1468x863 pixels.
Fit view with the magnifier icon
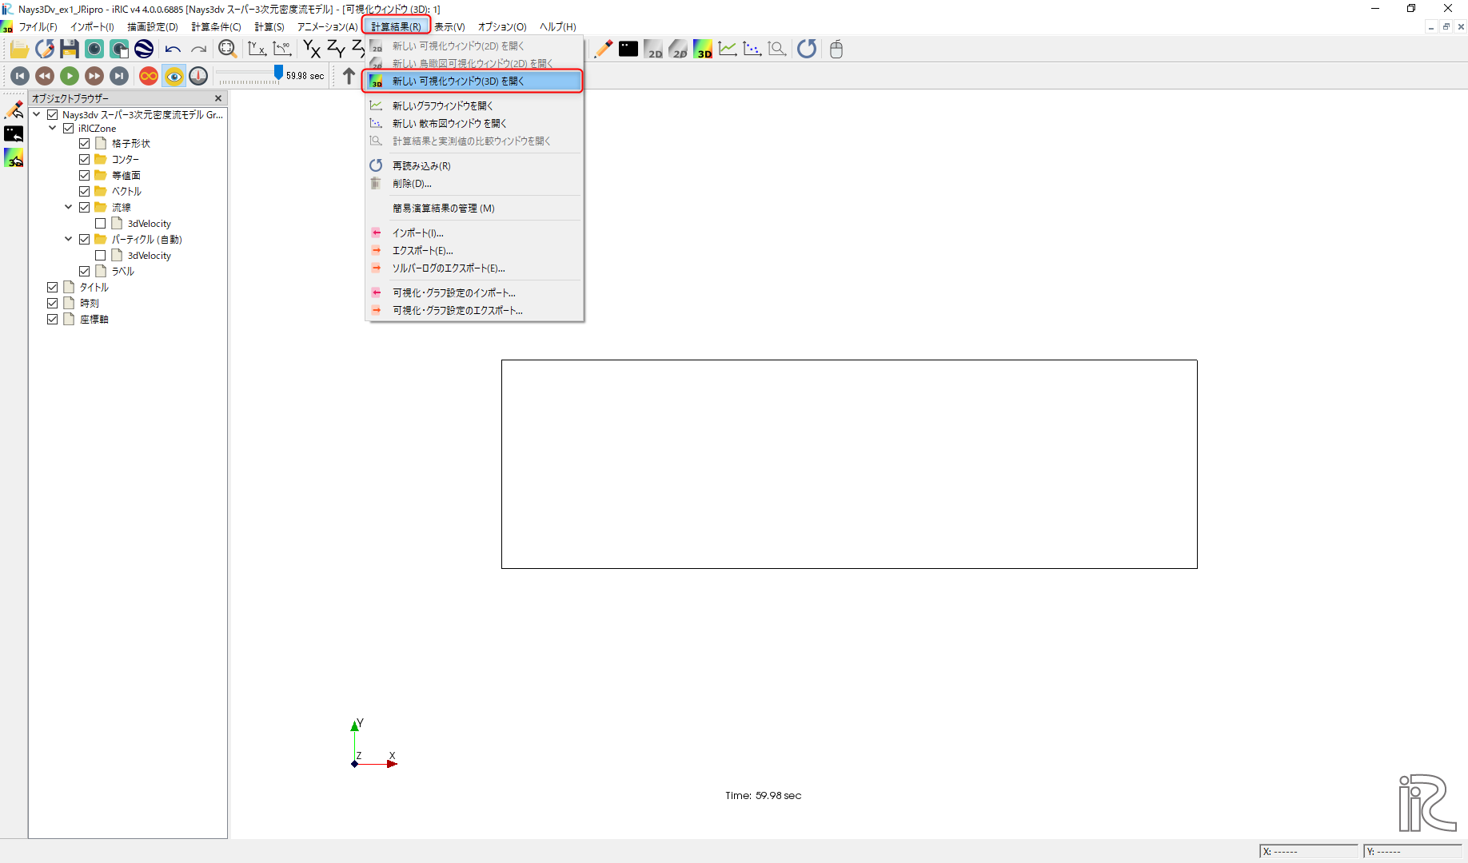(228, 50)
